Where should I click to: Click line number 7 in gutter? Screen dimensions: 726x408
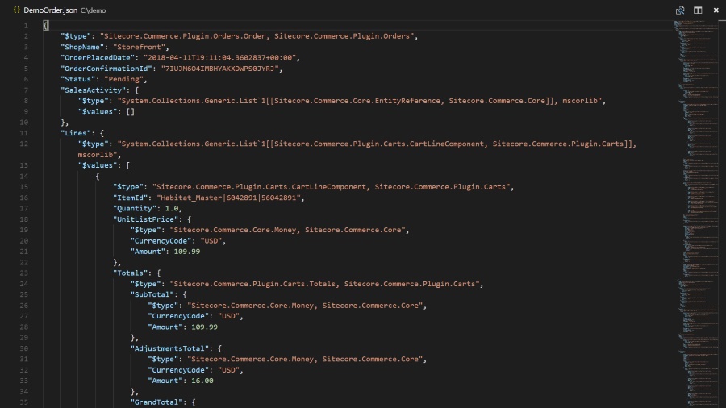click(x=26, y=90)
